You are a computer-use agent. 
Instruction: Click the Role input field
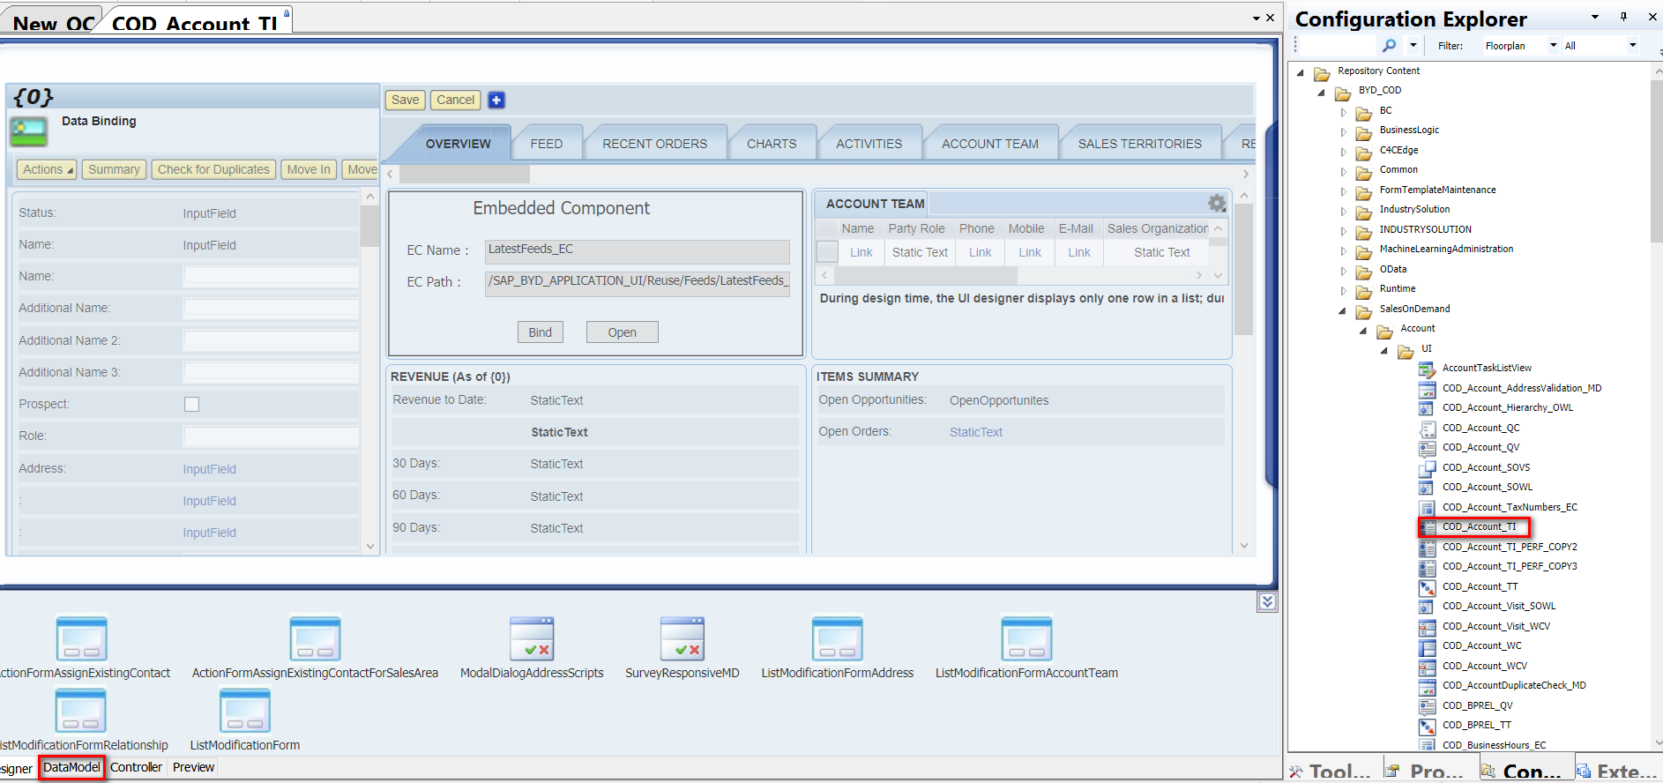coord(271,436)
